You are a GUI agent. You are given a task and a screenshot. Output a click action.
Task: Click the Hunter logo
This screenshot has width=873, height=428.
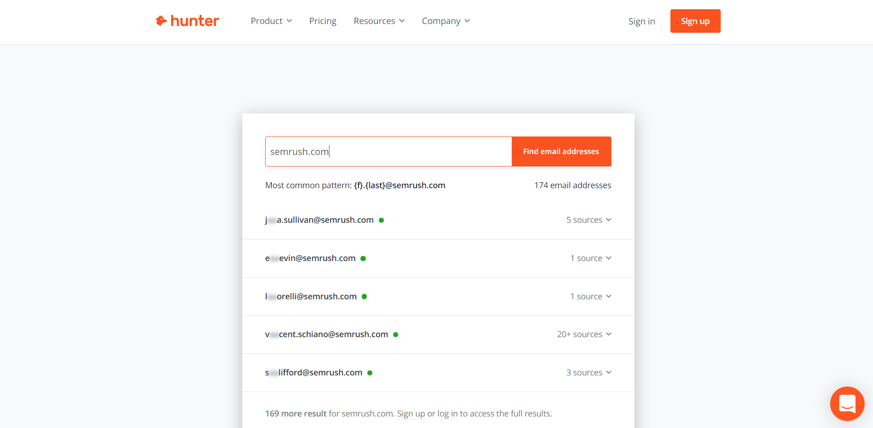187,21
